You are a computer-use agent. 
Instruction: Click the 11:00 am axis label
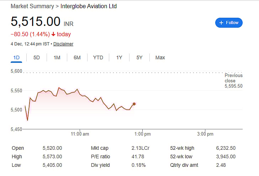[80, 134]
